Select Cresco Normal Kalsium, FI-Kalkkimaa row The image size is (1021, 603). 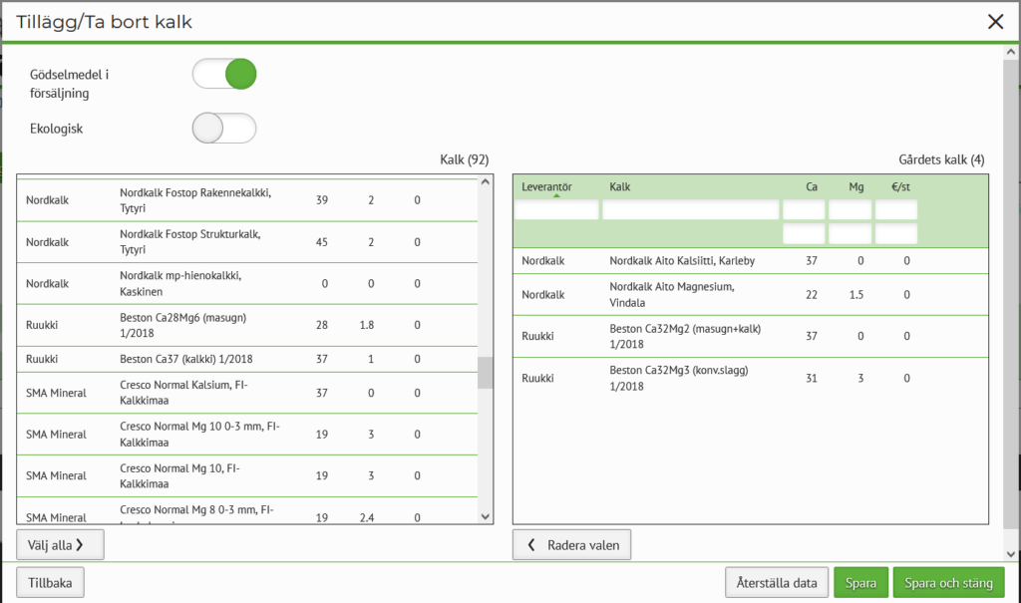point(247,393)
